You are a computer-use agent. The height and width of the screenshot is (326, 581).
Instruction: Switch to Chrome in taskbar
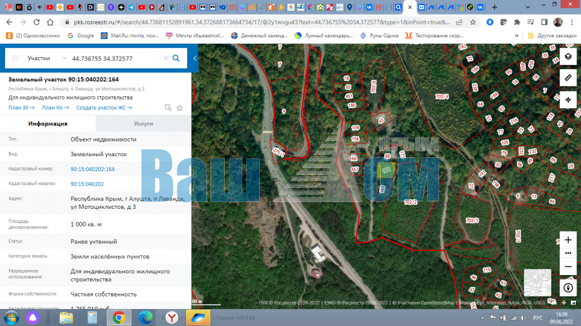click(x=119, y=318)
